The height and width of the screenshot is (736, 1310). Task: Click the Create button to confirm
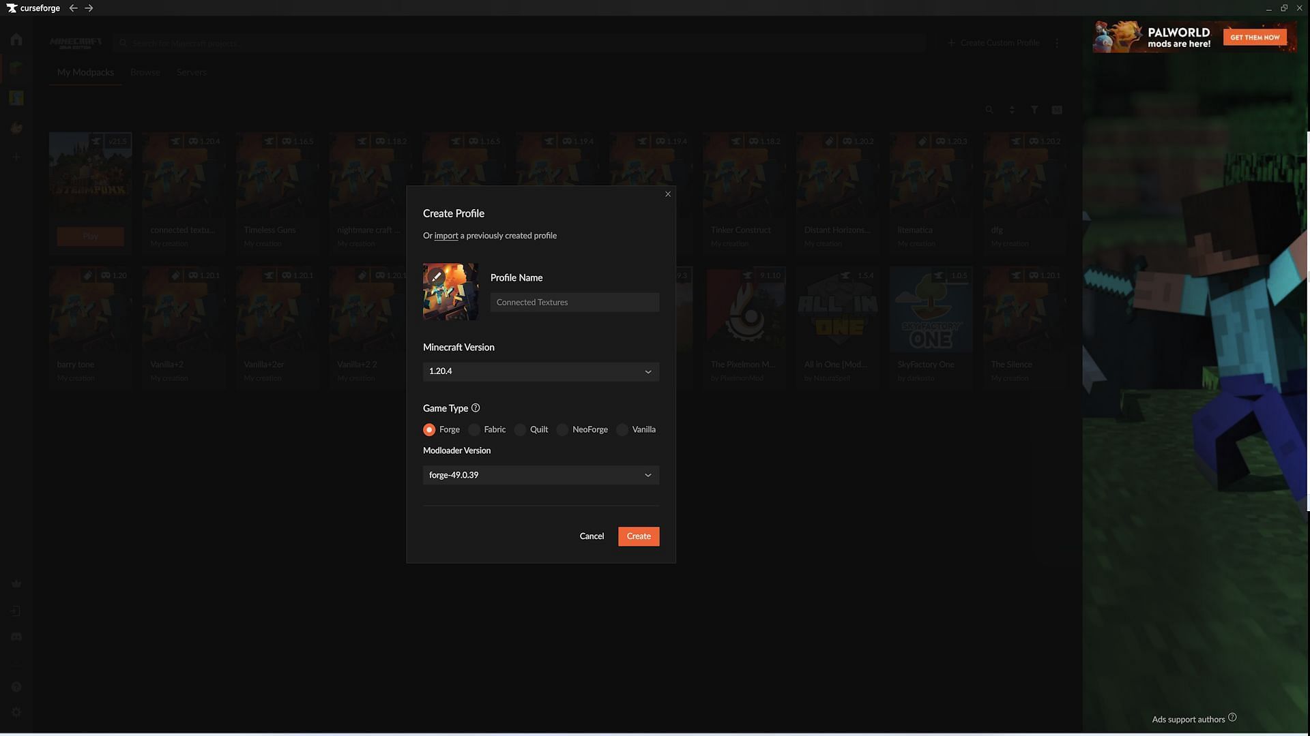639,536
